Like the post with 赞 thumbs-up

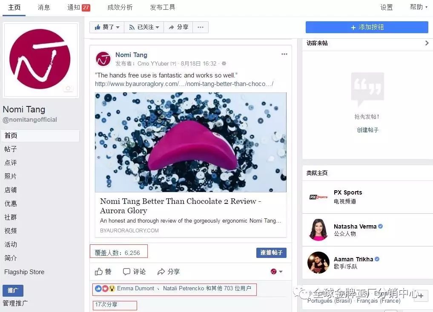coord(103,272)
